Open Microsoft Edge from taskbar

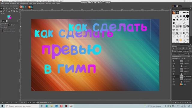[x=46, y=106]
